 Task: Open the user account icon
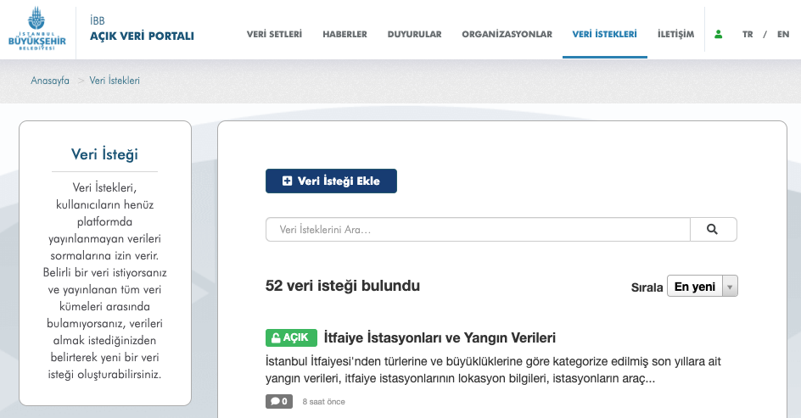[718, 34]
